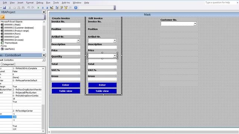Image resolution: width=239 pixels, height=134 pixels.
Task: Click the Total field in Edit invoice
Action: [x=102, y=67]
